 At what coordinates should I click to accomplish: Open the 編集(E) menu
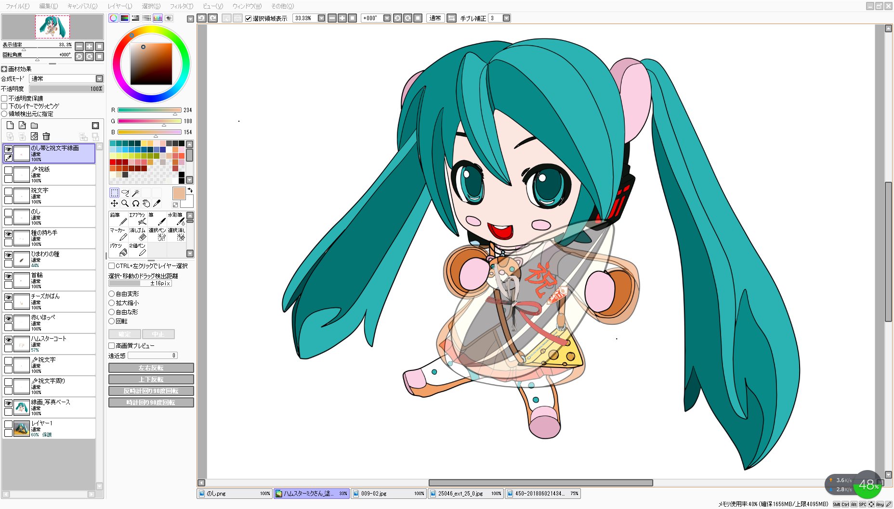pos(48,6)
